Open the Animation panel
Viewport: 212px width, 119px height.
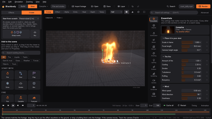(x=205, y=106)
